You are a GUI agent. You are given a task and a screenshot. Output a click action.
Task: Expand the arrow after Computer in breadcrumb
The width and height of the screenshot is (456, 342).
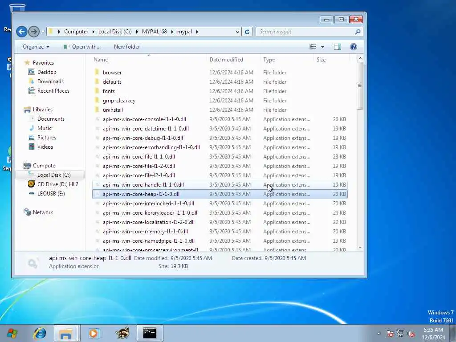(94, 32)
